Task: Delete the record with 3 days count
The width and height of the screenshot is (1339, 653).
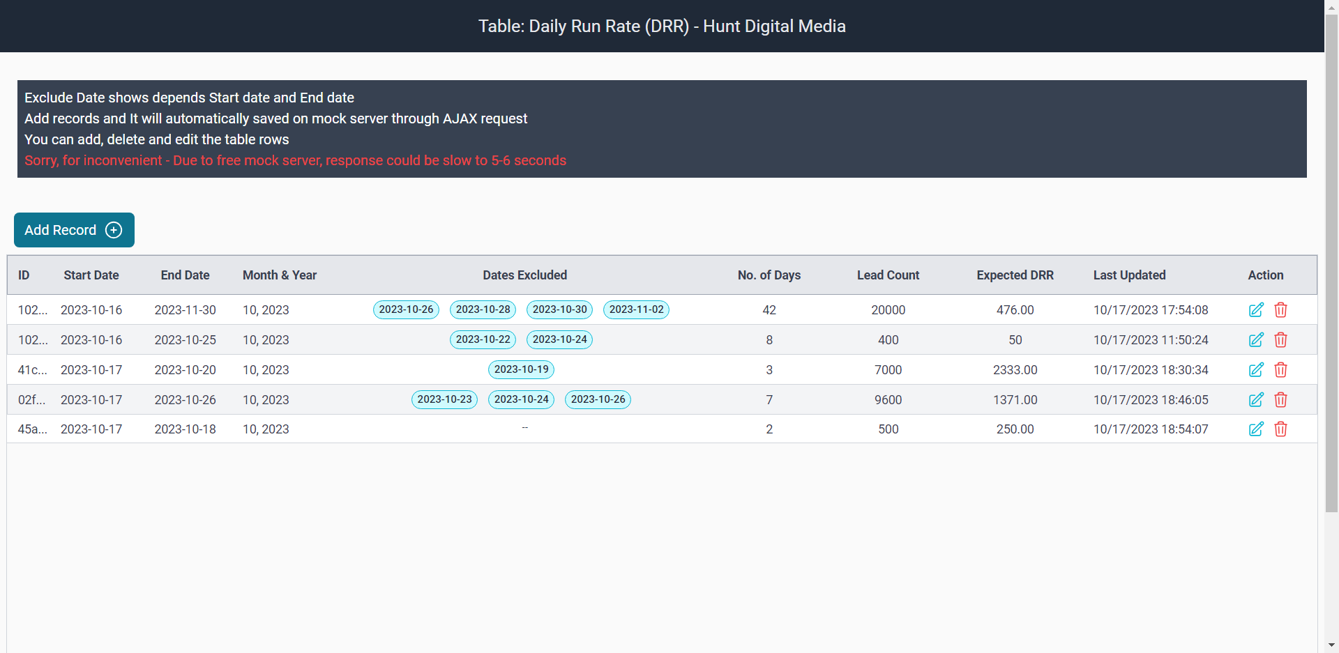Action: (1281, 370)
